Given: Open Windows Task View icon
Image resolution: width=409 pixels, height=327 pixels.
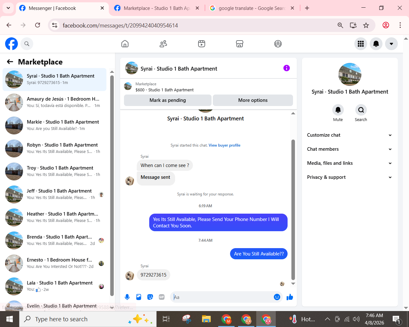Looking at the screenshot, I should [166, 319].
